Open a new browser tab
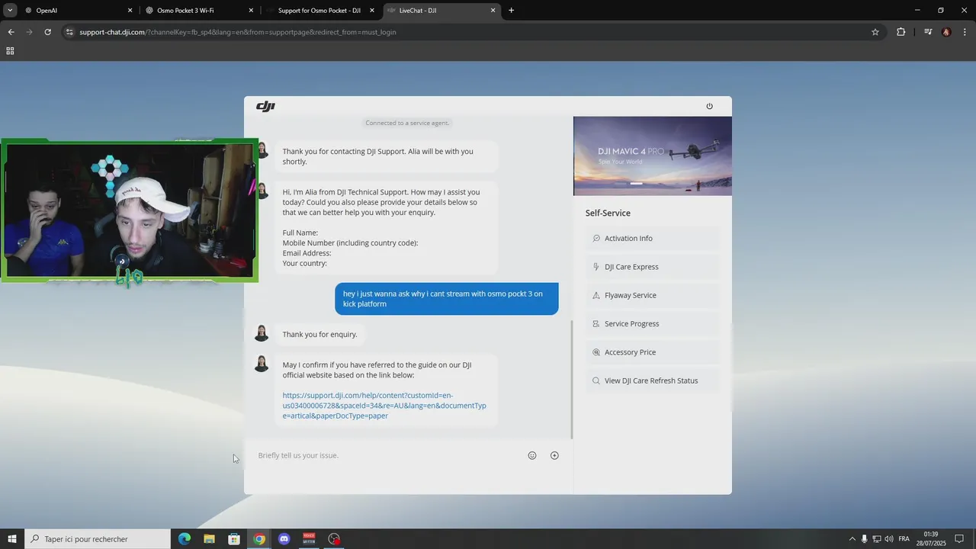Viewport: 976px width, 549px height. pos(511,11)
